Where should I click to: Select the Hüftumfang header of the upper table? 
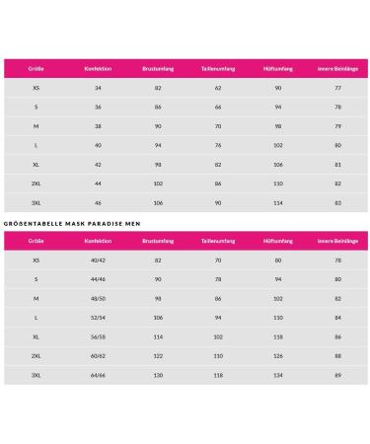click(x=278, y=69)
